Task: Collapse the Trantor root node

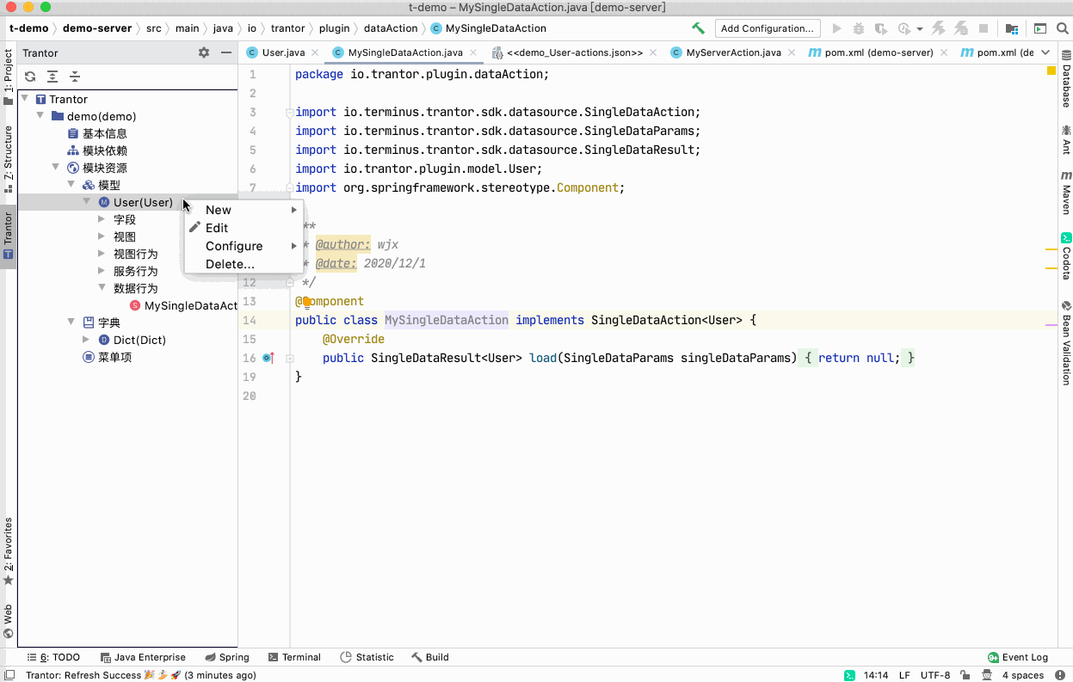Action: click(25, 99)
